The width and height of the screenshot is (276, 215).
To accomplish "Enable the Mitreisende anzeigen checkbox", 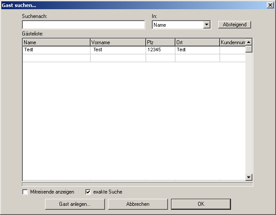I will 25,192.
